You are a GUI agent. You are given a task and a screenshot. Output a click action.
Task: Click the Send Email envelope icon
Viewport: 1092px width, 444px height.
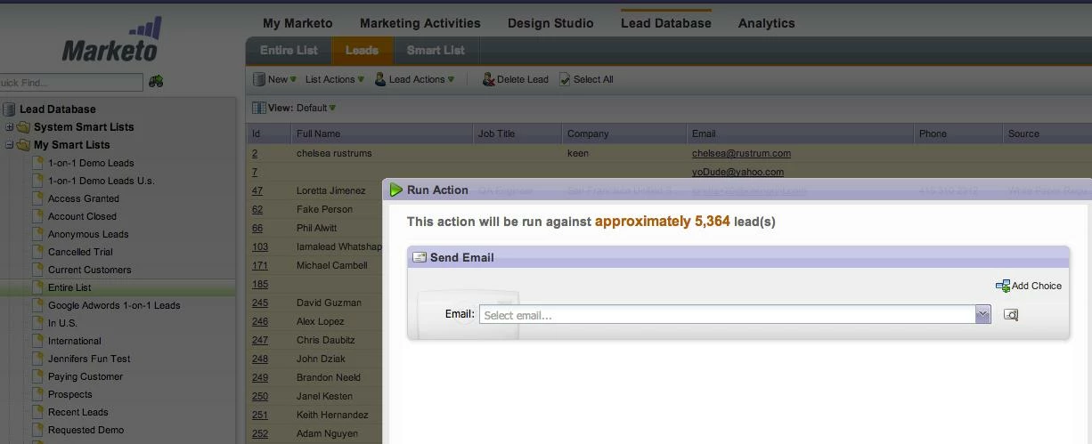(420, 257)
